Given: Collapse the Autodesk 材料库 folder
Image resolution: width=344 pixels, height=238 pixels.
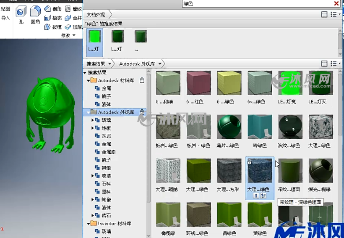Looking at the screenshot, I should (88, 80).
